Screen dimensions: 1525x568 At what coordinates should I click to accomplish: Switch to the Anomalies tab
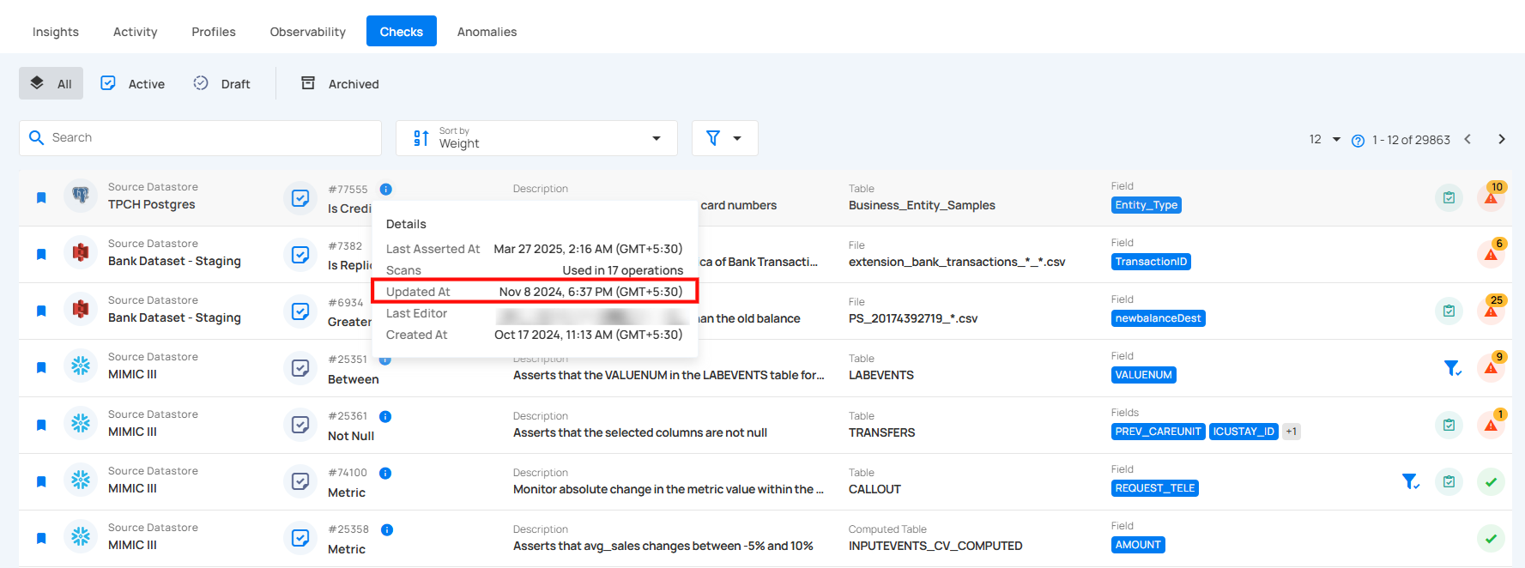point(487,32)
